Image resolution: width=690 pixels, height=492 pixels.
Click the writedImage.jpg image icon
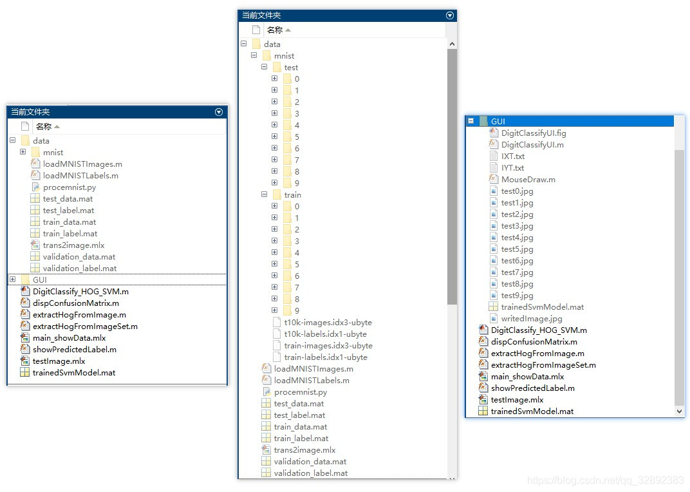(494, 319)
